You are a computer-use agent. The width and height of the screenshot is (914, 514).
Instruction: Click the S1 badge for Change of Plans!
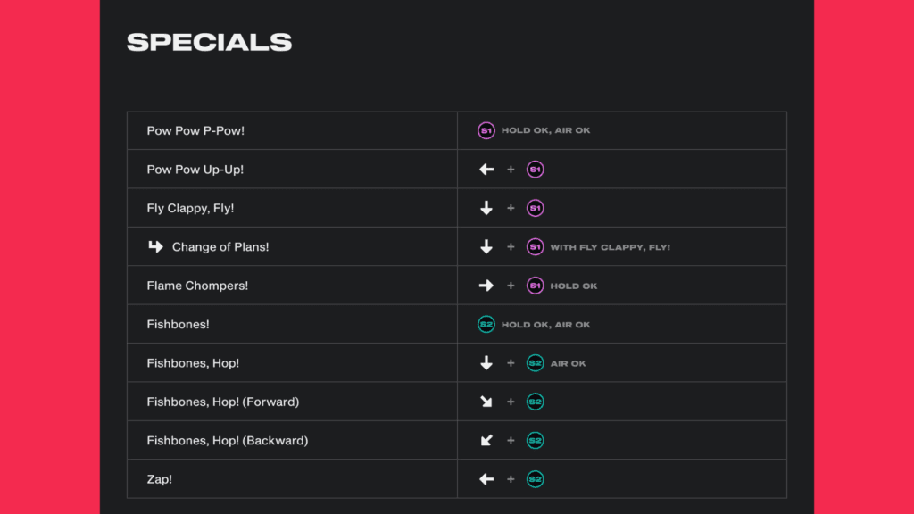(535, 246)
